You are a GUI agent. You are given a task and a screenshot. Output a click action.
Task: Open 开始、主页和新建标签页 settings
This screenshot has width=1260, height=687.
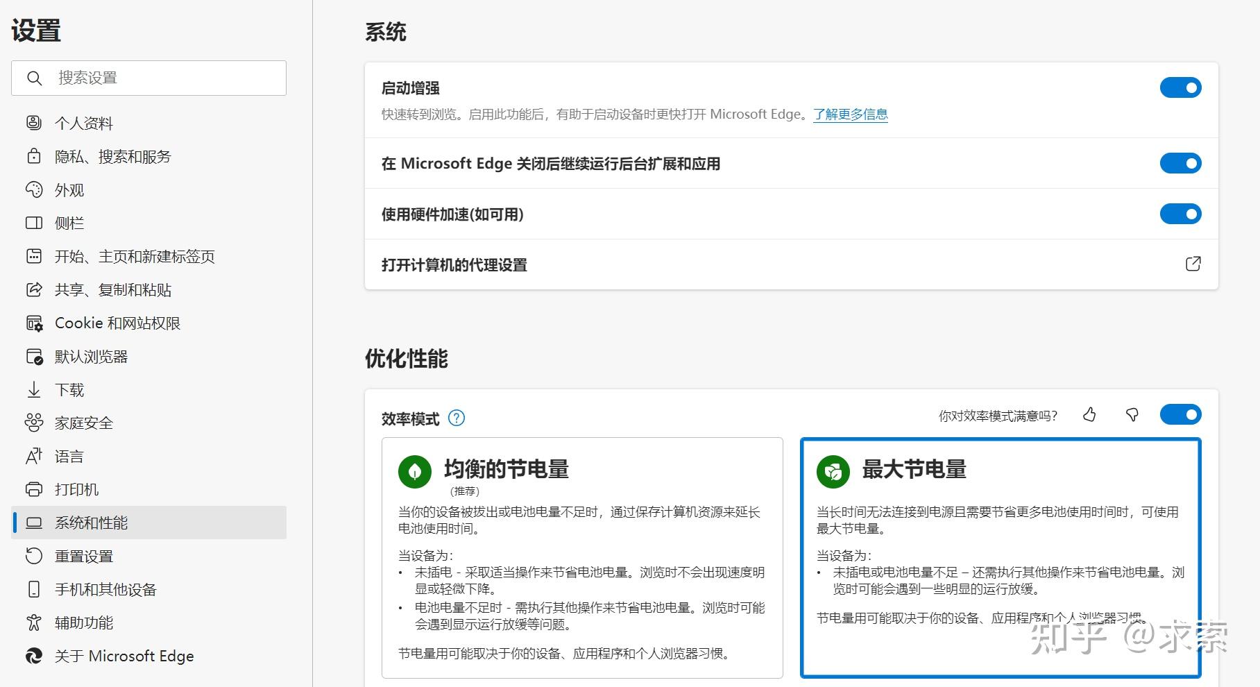[x=149, y=256]
